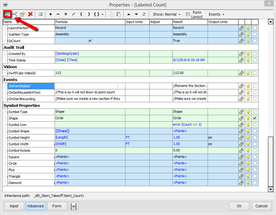Click scrollbar down arrow
The height and width of the screenshot is (215, 276).
[x=270, y=189]
